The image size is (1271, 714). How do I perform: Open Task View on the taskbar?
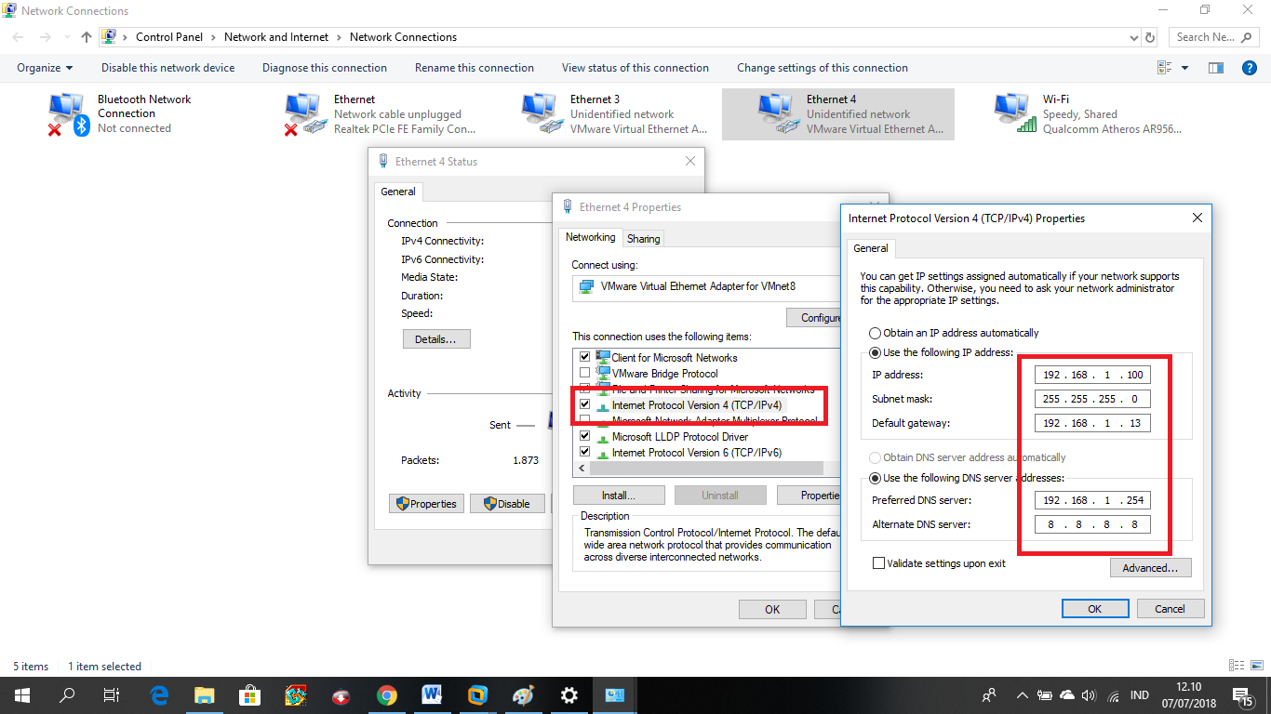(x=112, y=694)
